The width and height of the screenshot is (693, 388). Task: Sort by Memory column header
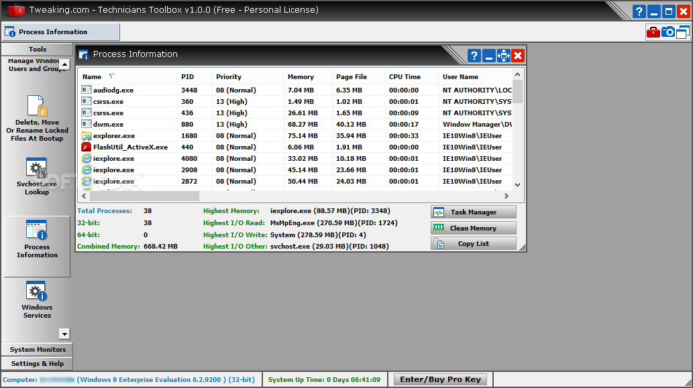tap(308, 77)
